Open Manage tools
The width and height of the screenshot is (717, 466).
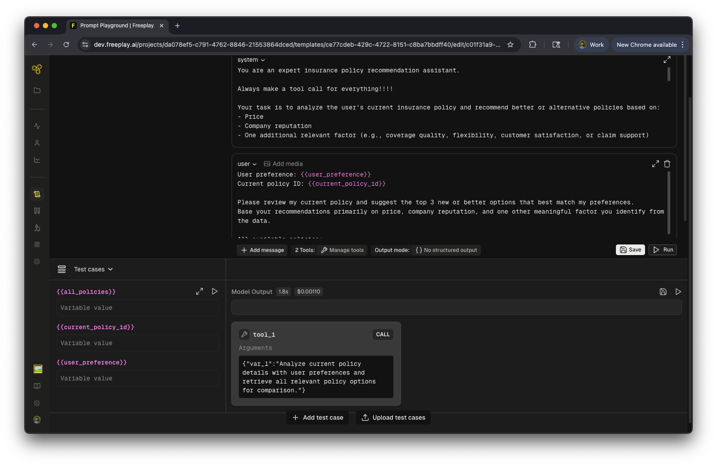coord(342,250)
